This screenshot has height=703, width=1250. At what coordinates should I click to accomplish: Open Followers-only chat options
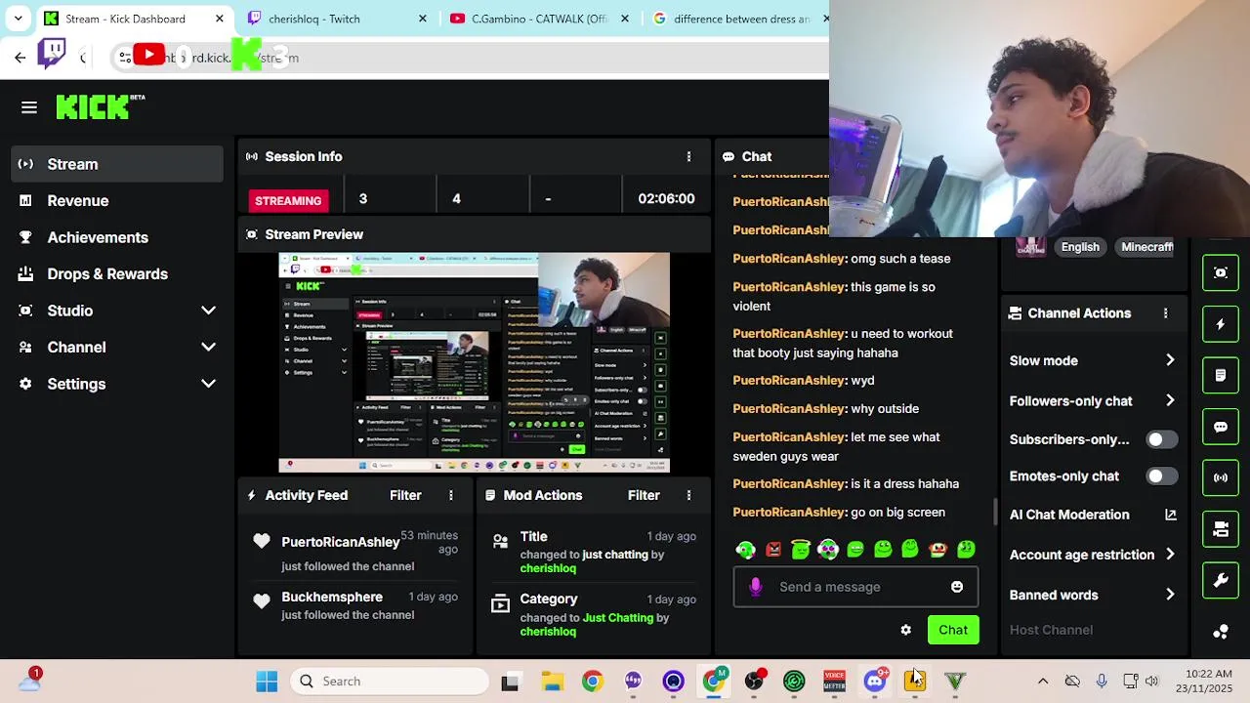(1093, 401)
